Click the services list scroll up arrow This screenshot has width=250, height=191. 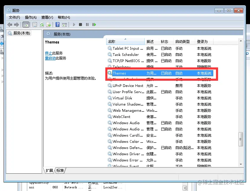[241, 41]
